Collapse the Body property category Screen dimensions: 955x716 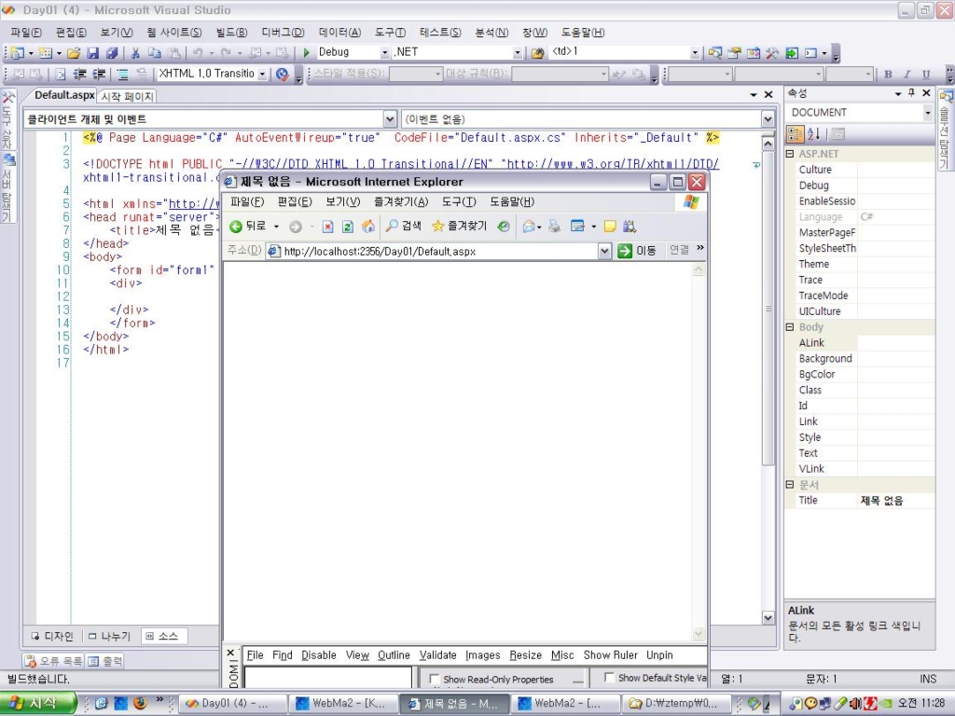coord(790,327)
